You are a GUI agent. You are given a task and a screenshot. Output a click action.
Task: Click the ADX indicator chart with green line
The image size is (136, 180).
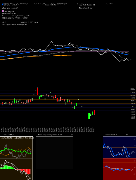point(16,147)
